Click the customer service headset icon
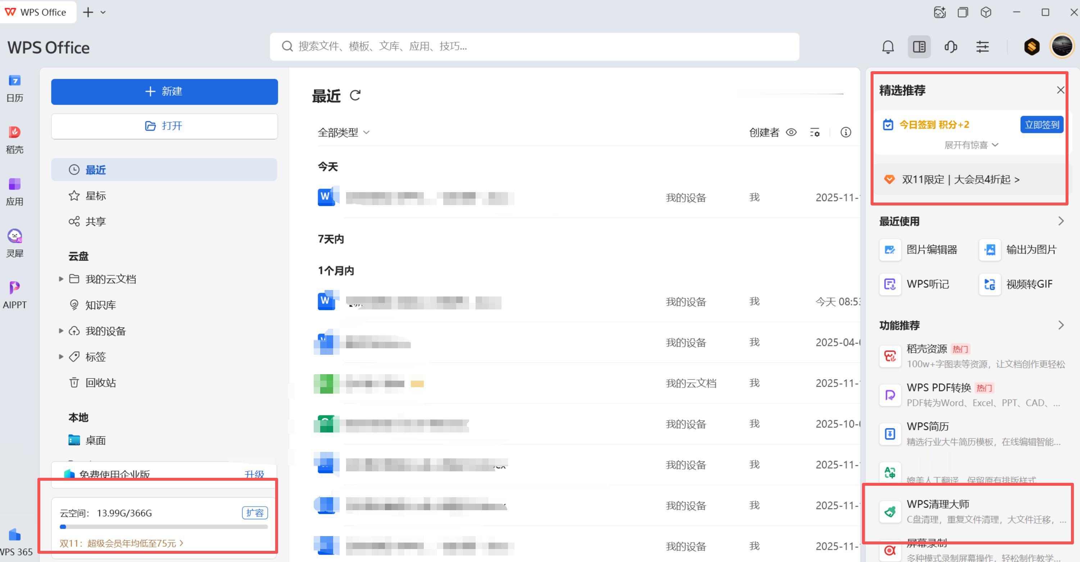The height and width of the screenshot is (562, 1080). pos(950,46)
